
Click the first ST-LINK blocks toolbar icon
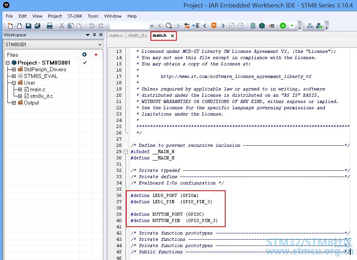click(x=310, y=25)
